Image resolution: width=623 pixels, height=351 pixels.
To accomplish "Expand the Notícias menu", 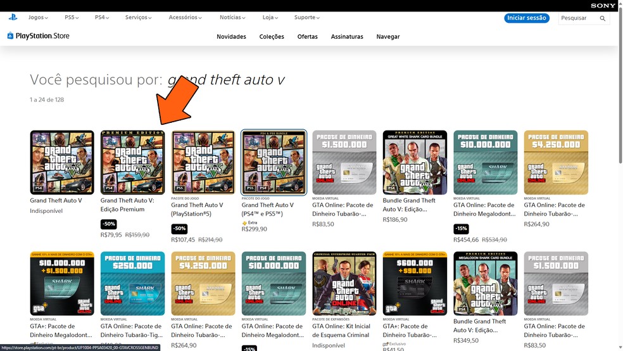I will coord(232,18).
